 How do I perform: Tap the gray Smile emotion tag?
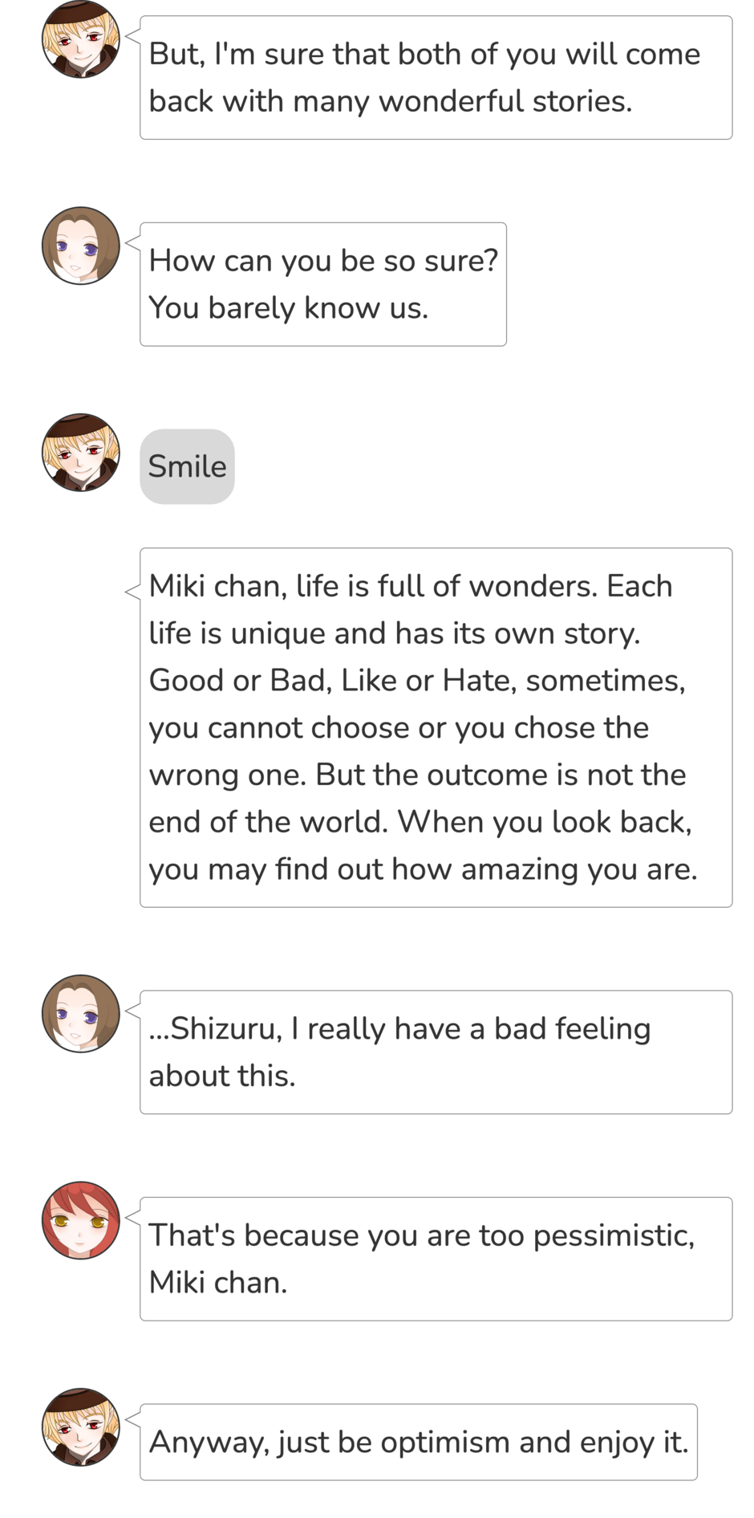point(187,466)
